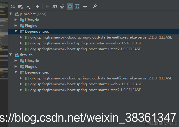
Task: Click library icon of tizzy-sb starter-web dependency
Action: pos(27,84)
